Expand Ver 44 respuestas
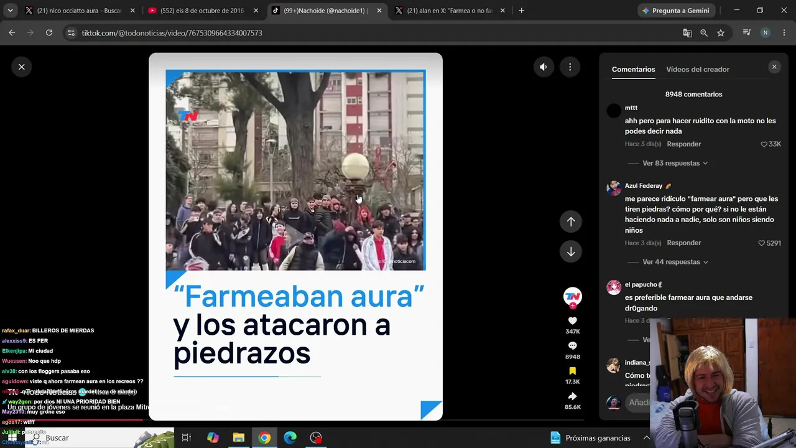The height and width of the screenshot is (448, 796). pos(675,262)
